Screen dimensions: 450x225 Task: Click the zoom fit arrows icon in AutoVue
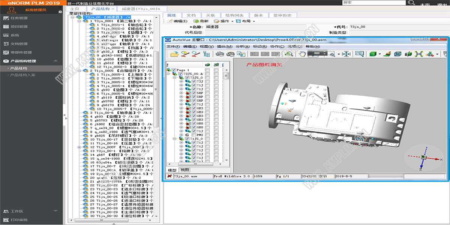(x=346, y=54)
